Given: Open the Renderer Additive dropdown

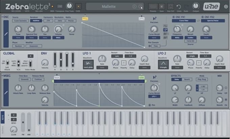Looking at the screenshot, I should point(36,21).
